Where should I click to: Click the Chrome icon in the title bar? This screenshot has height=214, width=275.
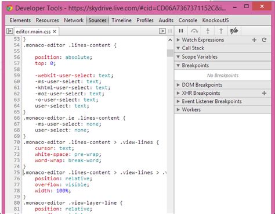[10, 8]
